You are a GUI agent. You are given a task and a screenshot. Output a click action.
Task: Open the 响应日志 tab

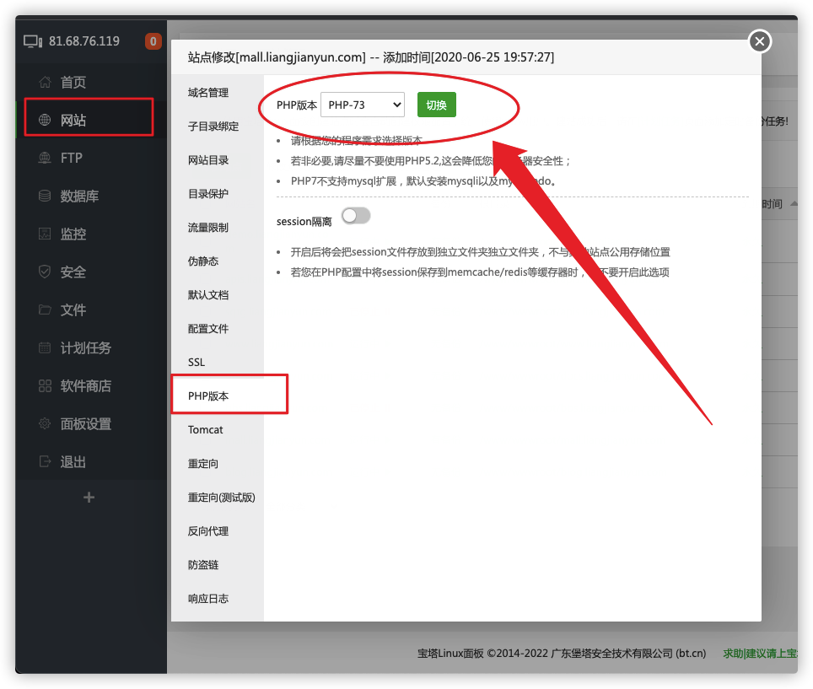(208, 598)
